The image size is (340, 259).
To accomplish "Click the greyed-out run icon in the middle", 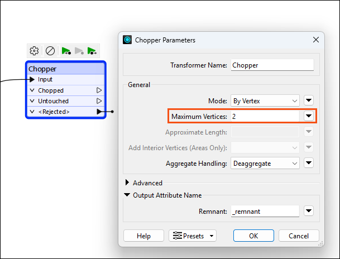I will pyautogui.click(x=79, y=51).
